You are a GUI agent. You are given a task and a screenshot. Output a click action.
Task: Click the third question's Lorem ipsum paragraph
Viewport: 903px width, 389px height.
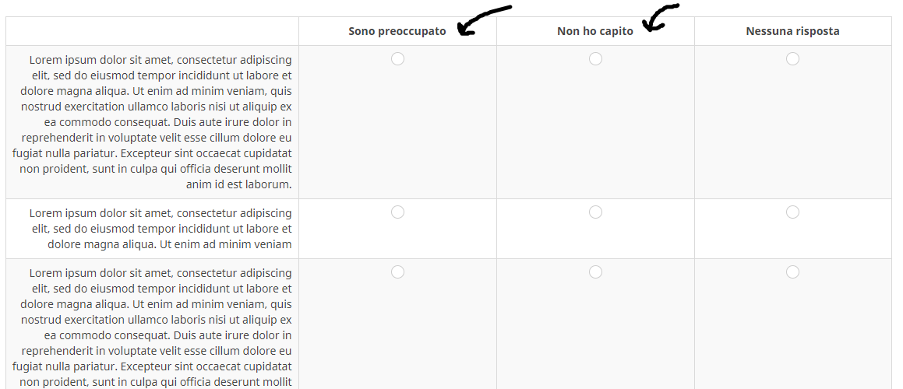click(x=153, y=327)
